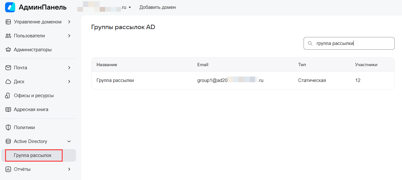The height and width of the screenshot is (180, 402).
Task: Click the Участники column header
Action: point(366,65)
